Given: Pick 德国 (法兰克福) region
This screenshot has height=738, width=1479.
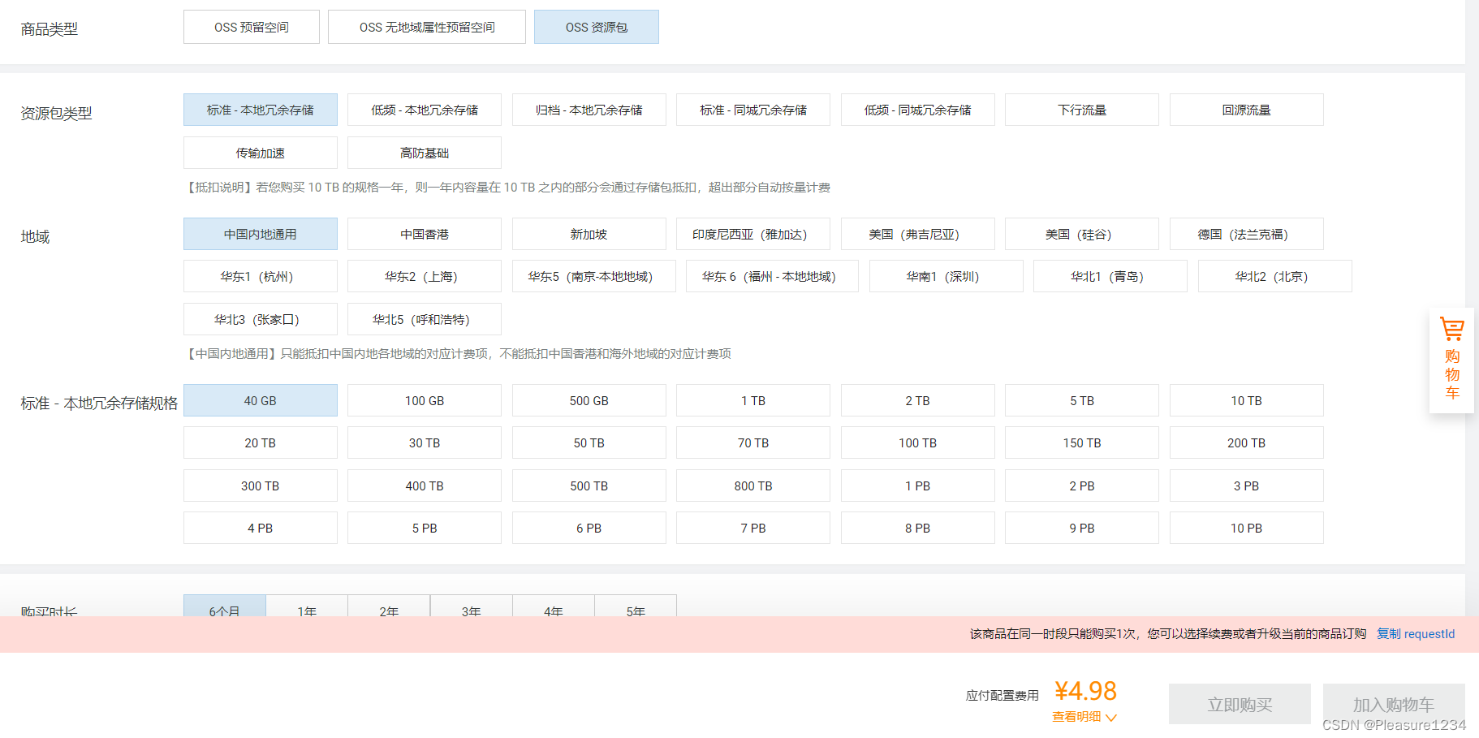Looking at the screenshot, I should 1247,234.
